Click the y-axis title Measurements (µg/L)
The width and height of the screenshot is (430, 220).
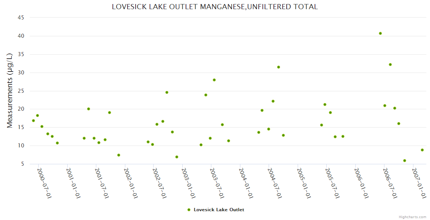pyautogui.click(x=10, y=91)
